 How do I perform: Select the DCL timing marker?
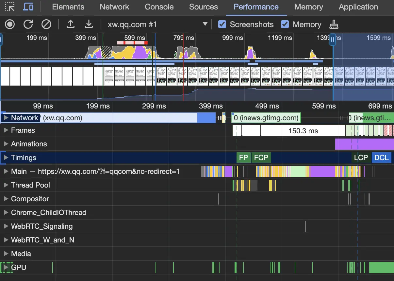click(381, 157)
